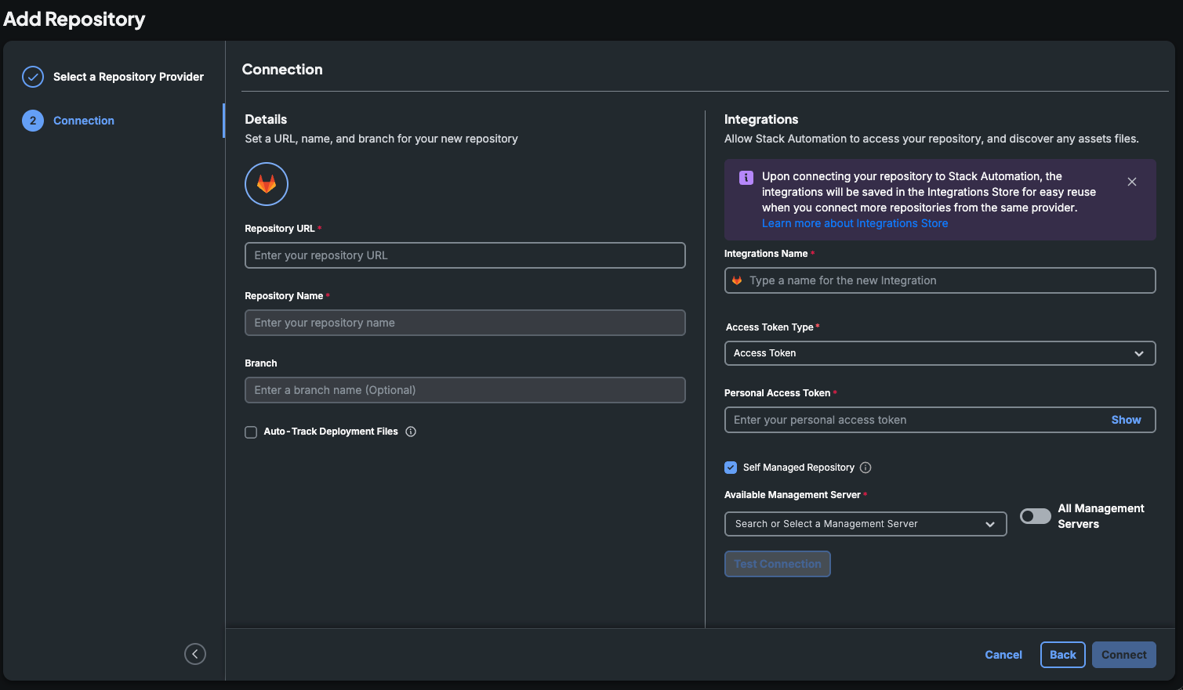The width and height of the screenshot is (1183, 690).
Task: Click 'Set a URL, name, and branch' description
Action: [381, 139]
